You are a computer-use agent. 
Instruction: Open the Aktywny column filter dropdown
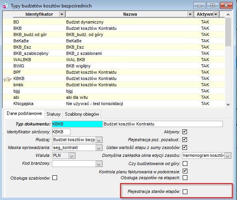click(216, 14)
